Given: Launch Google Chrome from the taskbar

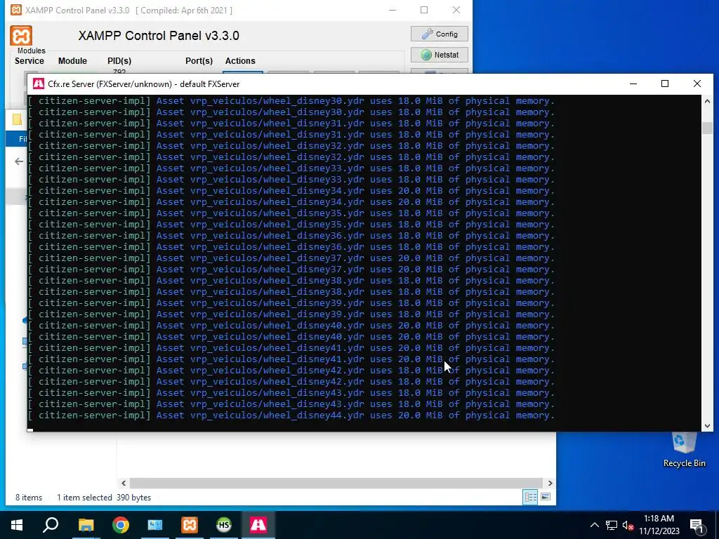Looking at the screenshot, I should (121, 525).
